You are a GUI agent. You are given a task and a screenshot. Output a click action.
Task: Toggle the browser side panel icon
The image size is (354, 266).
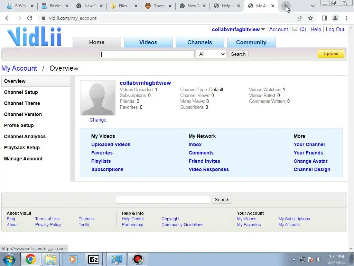[324, 18]
